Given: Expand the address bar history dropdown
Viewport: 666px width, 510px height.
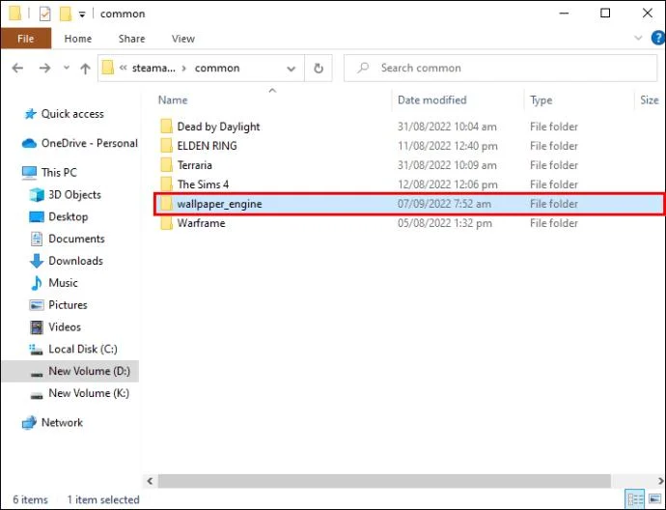Looking at the screenshot, I should pyautogui.click(x=291, y=68).
